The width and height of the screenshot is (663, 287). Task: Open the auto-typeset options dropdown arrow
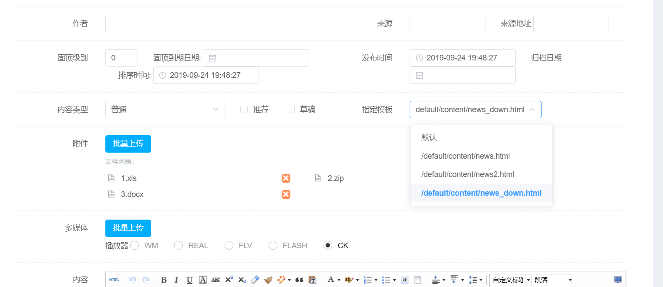pos(289,280)
